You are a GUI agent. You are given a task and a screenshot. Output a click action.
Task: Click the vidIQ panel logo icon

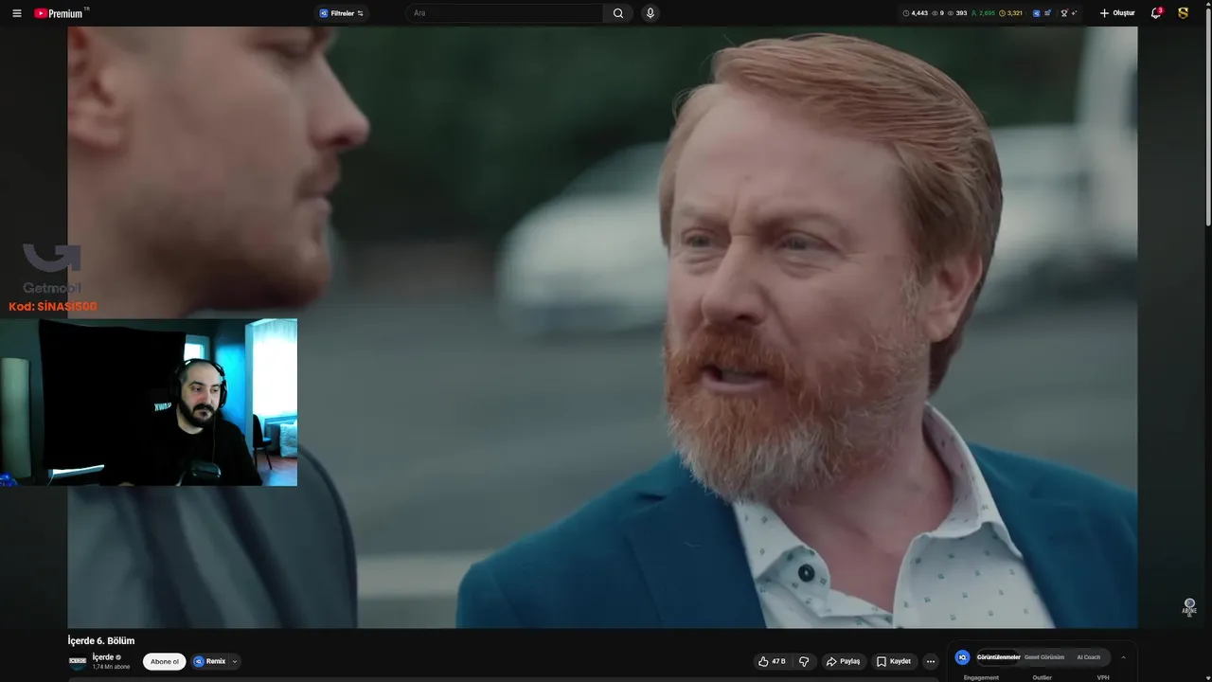963,657
